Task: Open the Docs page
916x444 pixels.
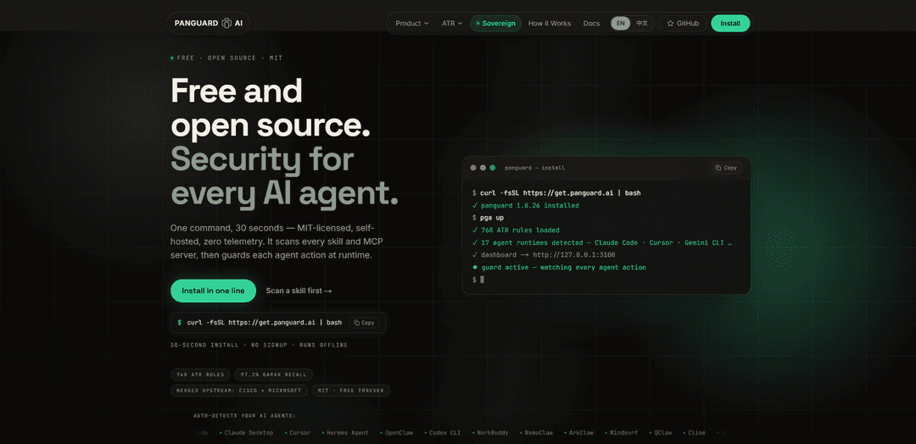Action: pyautogui.click(x=591, y=24)
